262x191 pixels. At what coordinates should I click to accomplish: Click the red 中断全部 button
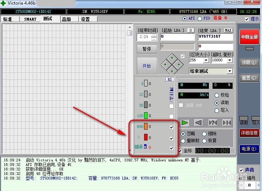click(249, 37)
